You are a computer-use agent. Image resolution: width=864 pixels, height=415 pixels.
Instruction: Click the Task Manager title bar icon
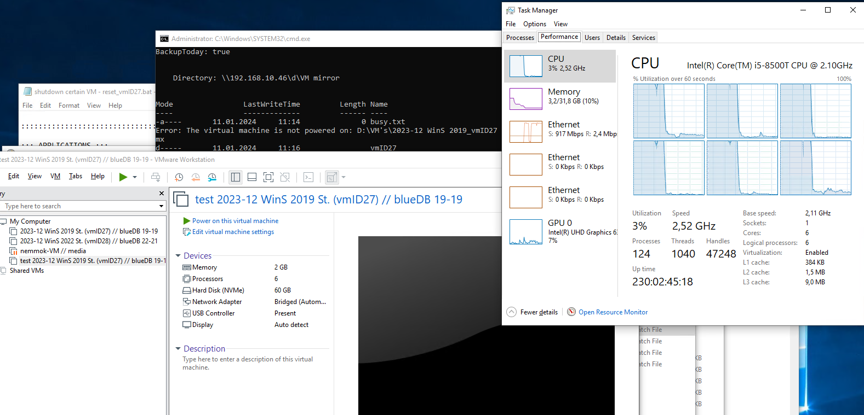click(x=511, y=10)
